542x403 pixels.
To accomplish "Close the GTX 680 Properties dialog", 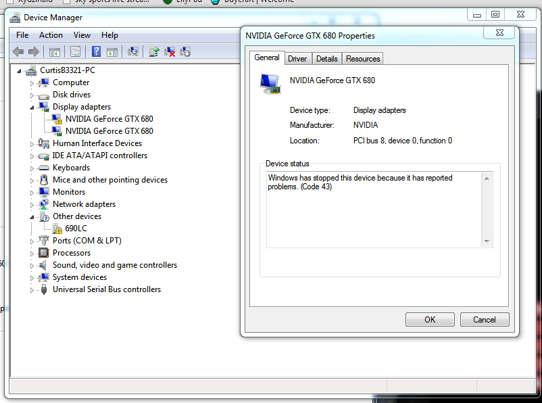I will pos(499,32).
